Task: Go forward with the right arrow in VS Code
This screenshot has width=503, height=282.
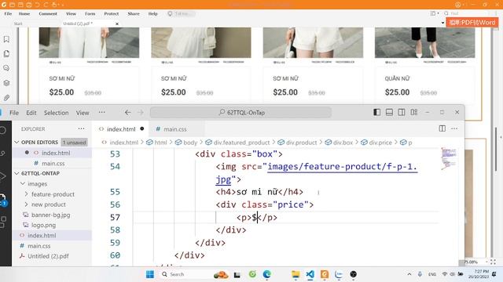Action: (140, 112)
